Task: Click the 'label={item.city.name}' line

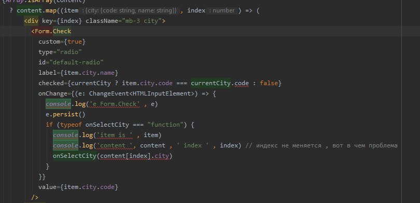Action: pyautogui.click(x=78, y=73)
